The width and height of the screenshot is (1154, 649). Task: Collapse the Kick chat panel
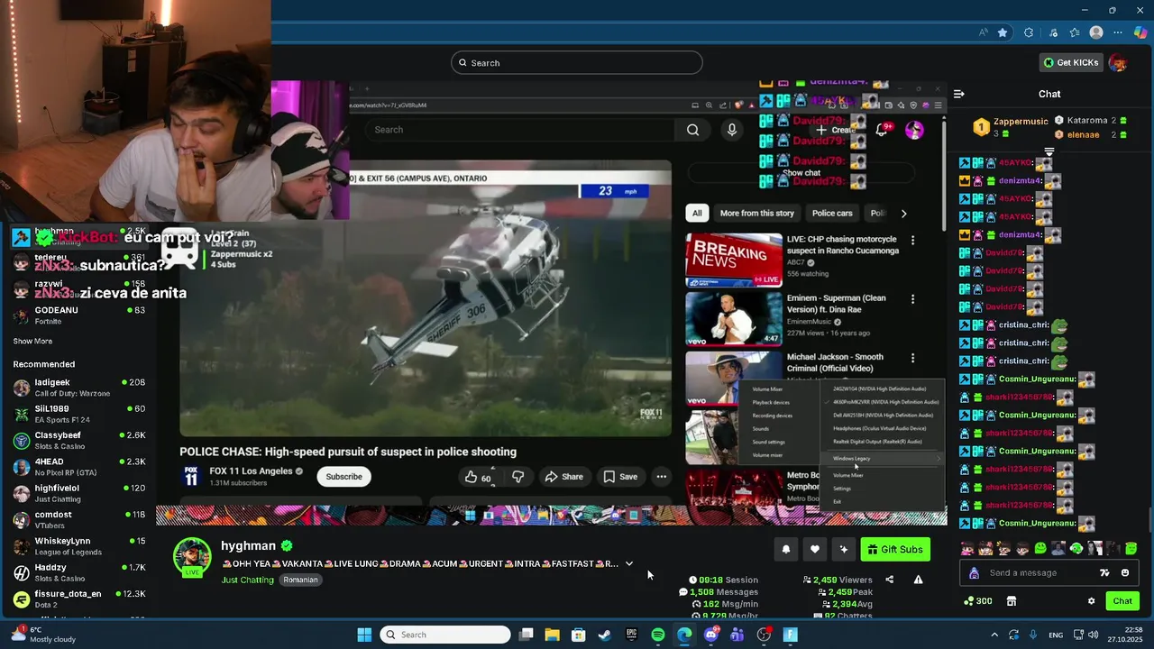point(959,94)
